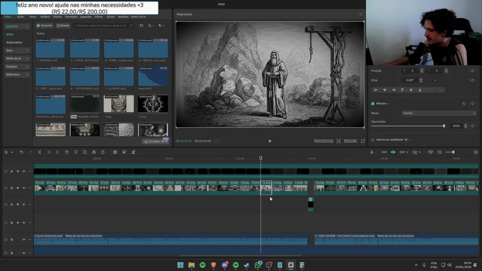
Task: Add keyframe for Posição
Action: pos(473,71)
